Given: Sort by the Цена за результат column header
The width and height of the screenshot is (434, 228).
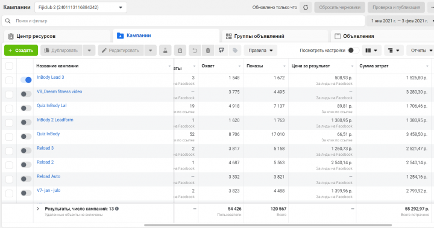Looking at the screenshot, I should pyautogui.click(x=310, y=66).
